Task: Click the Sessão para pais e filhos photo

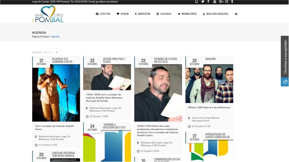Action: click(x=107, y=77)
